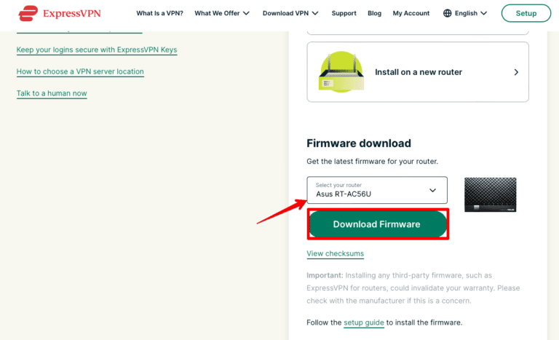
Task: Expand the What We Offer menu
Action: (222, 13)
